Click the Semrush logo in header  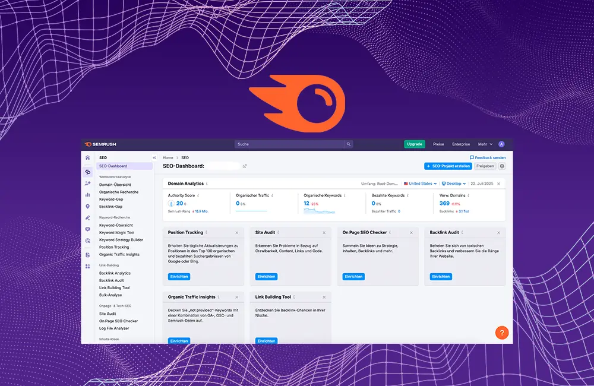[x=100, y=144]
